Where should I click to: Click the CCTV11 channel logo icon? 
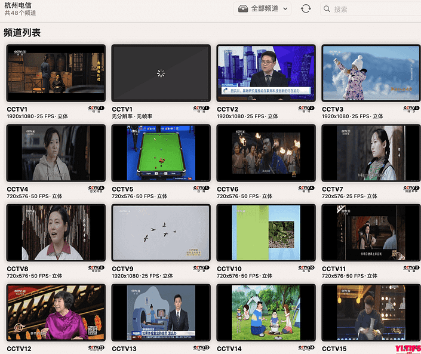(411, 269)
